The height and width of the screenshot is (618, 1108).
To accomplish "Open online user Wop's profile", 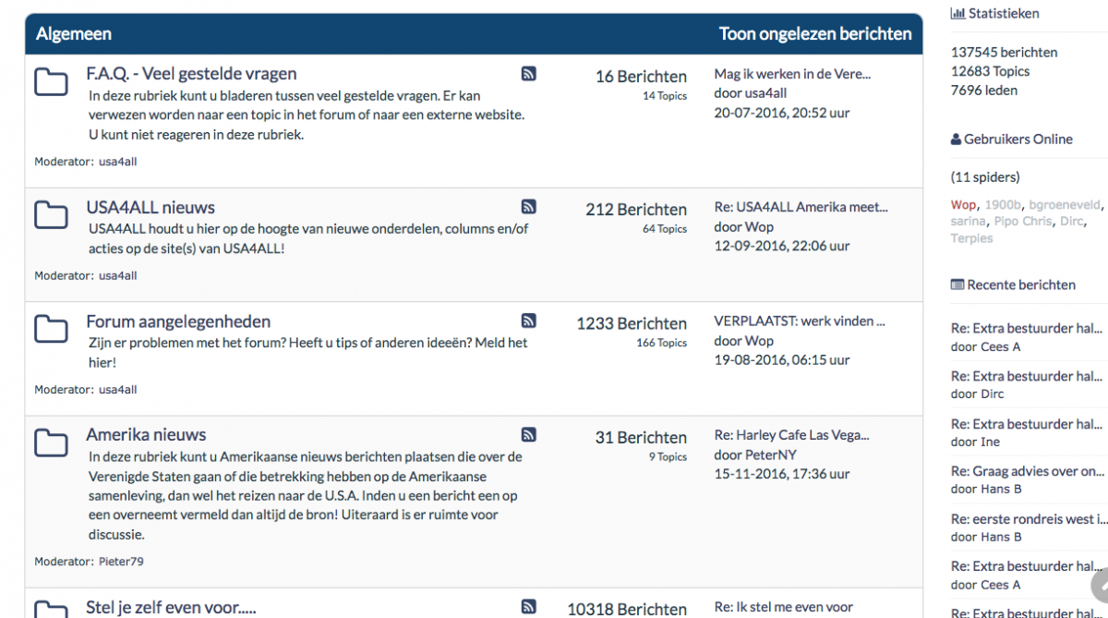I will (x=963, y=205).
